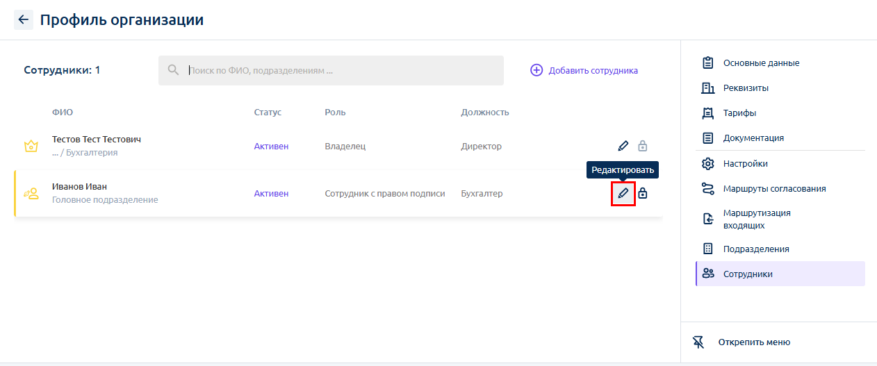The image size is (877, 366).
Task: Edit Иванов Иван with pencil icon
Action: (623, 193)
